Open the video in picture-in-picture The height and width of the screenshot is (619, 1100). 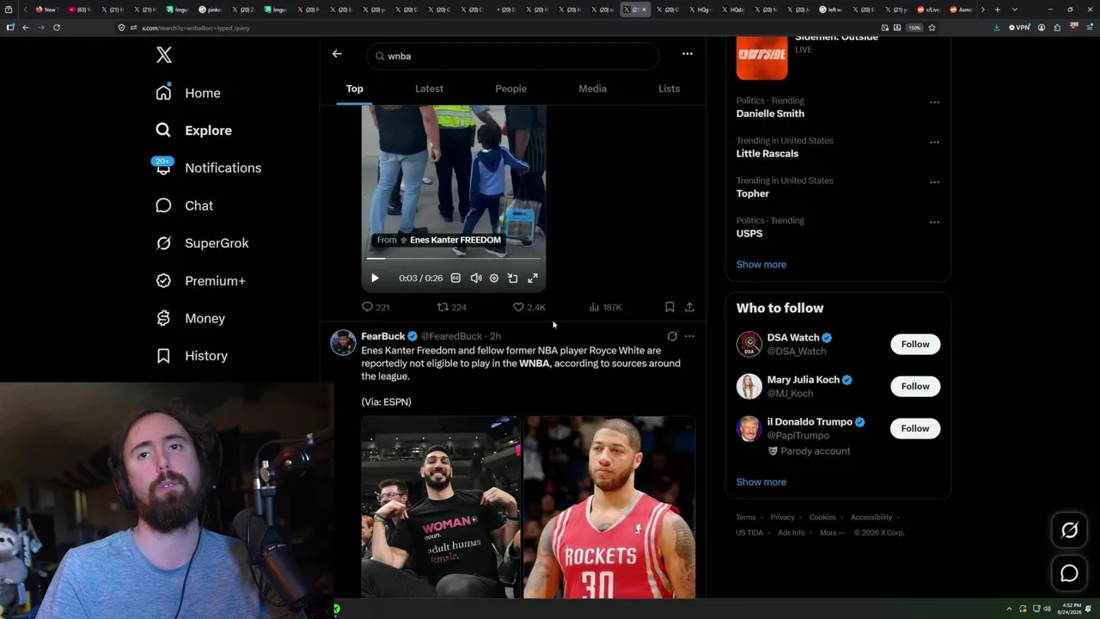pos(513,279)
